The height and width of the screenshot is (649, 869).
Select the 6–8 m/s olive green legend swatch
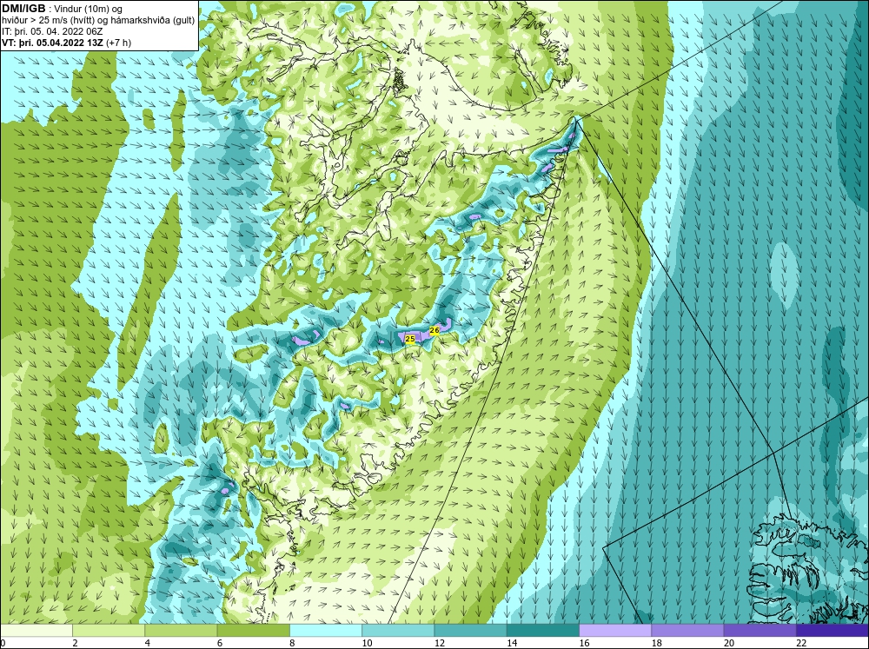(x=253, y=631)
